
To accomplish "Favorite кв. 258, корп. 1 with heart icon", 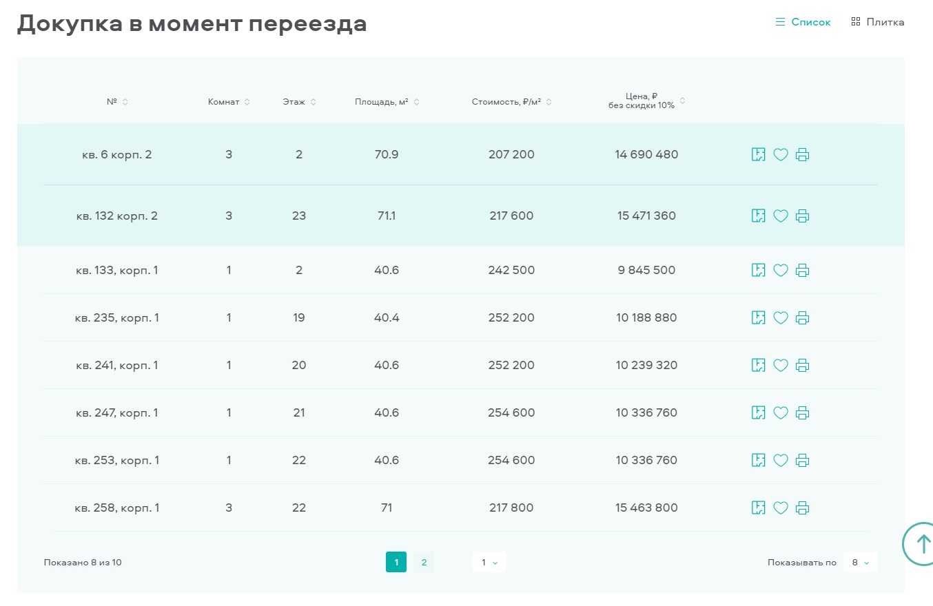I will [780, 508].
